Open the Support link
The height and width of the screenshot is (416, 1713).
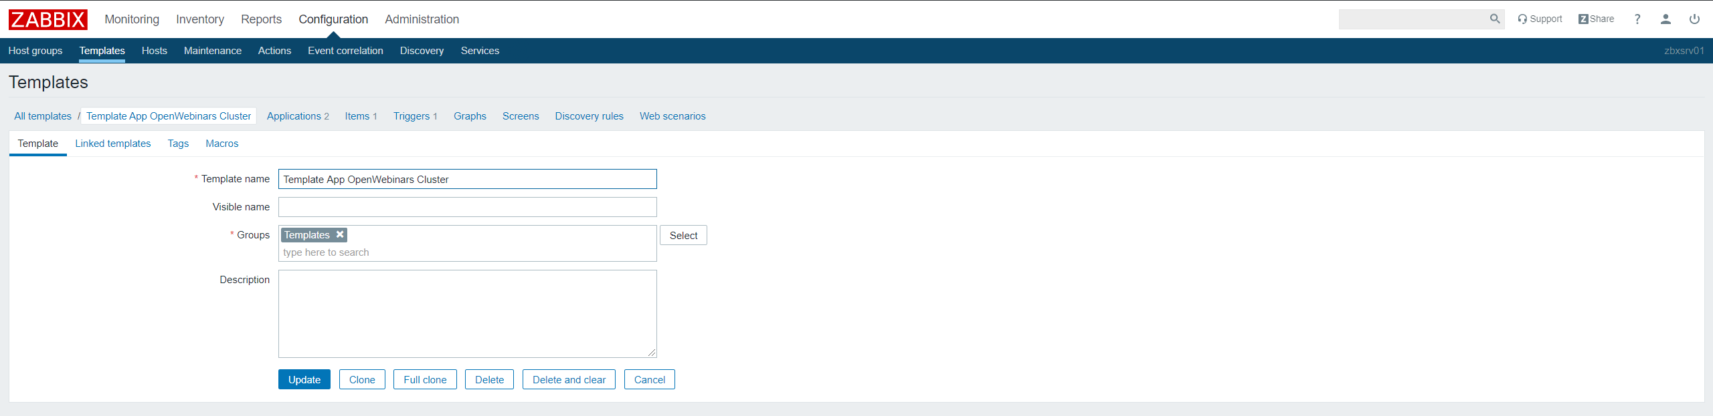coord(1540,19)
